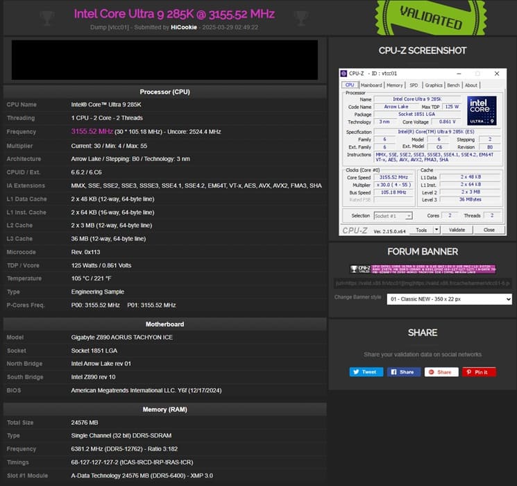
Task: Click the red-icon Share button
Action: (441, 372)
